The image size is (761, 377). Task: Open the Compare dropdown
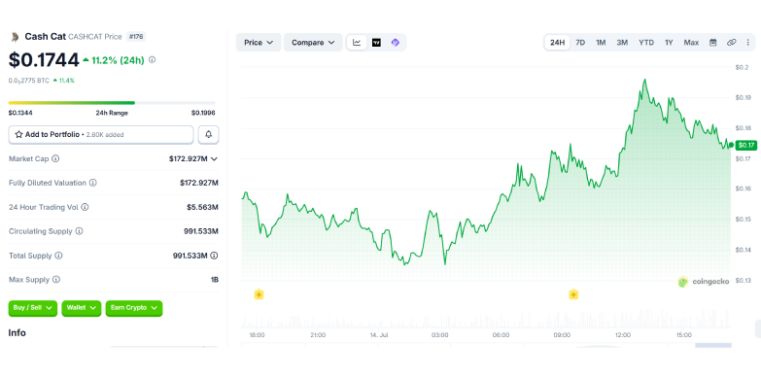click(x=313, y=43)
